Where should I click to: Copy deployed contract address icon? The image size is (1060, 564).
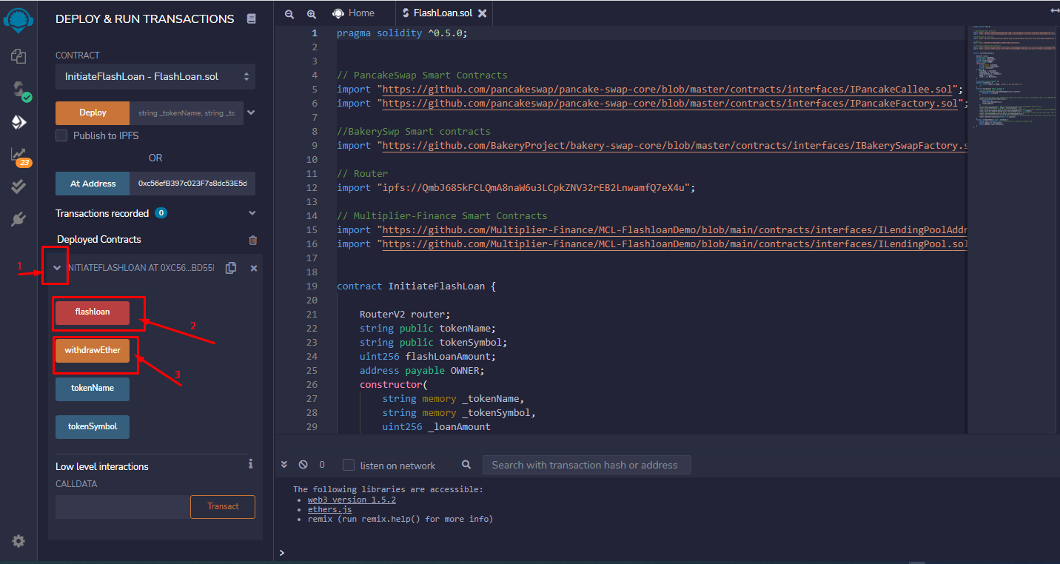tap(231, 268)
